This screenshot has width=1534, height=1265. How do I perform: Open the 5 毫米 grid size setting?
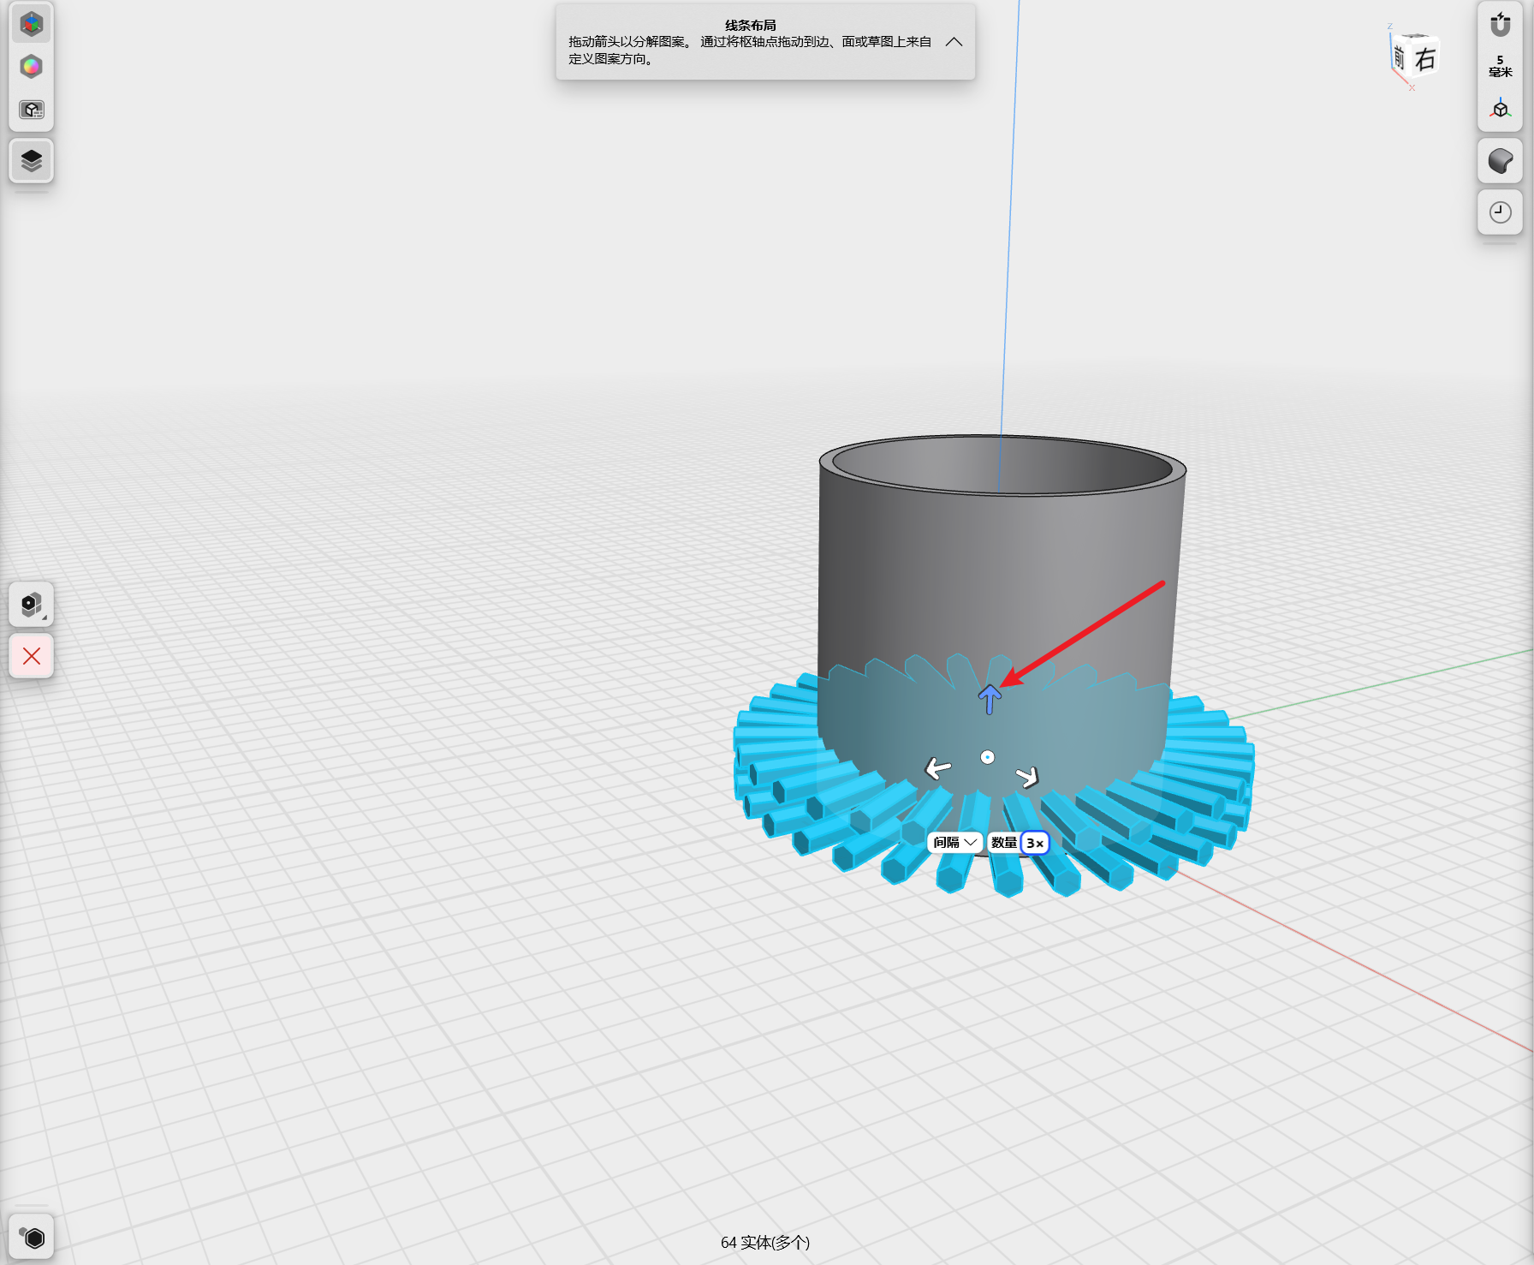pos(1500,66)
